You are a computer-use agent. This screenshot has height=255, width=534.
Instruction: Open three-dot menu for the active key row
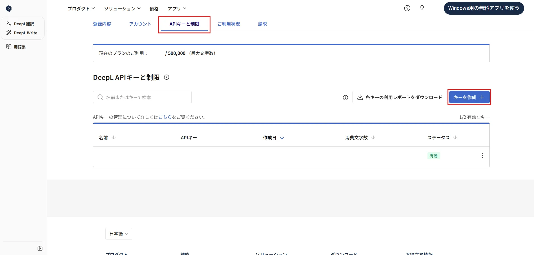(483, 156)
